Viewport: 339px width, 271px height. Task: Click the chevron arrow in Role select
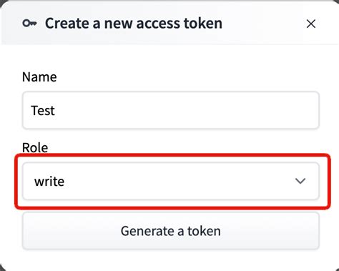pos(300,181)
